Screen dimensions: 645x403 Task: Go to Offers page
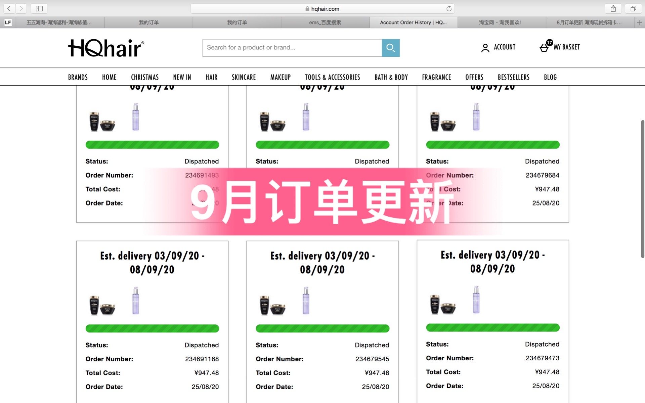click(x=474, y=77)
